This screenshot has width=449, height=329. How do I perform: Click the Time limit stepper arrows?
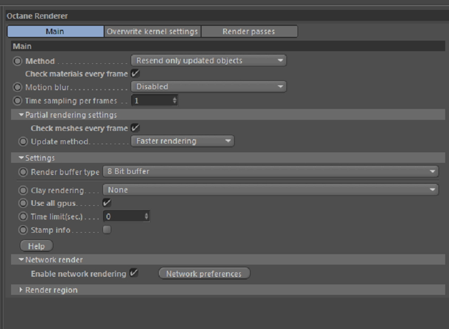(147, 216)
